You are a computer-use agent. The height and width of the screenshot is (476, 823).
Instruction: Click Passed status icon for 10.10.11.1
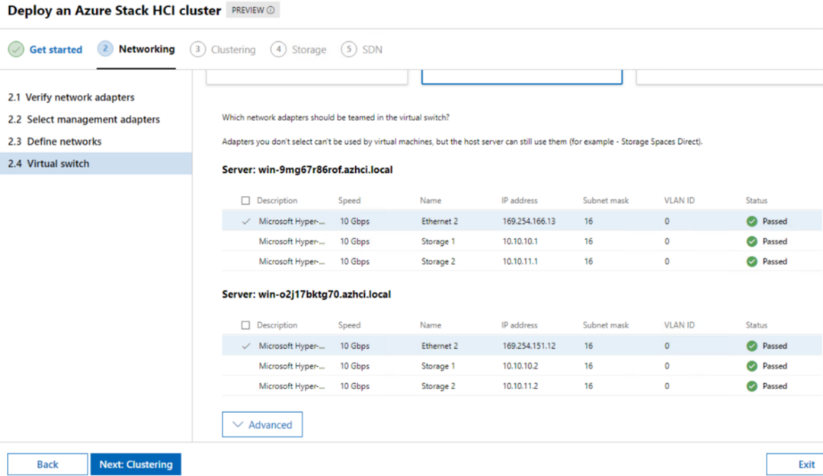pyautogui.click(x=751, y=261)
